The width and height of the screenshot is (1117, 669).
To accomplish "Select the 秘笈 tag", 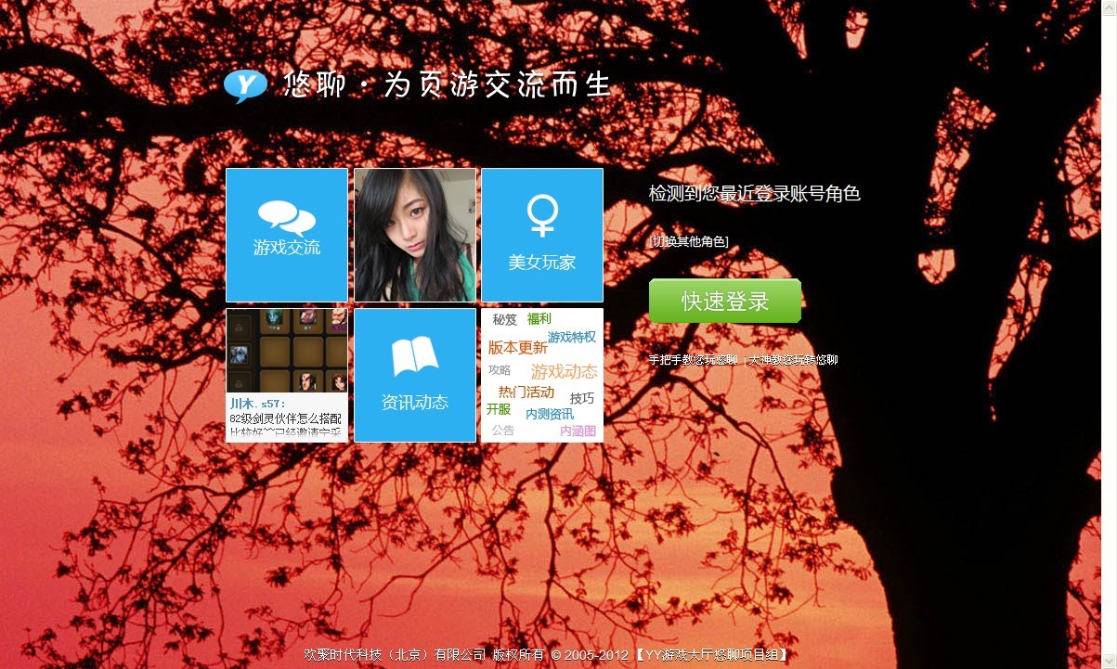I will coord(504,319).
